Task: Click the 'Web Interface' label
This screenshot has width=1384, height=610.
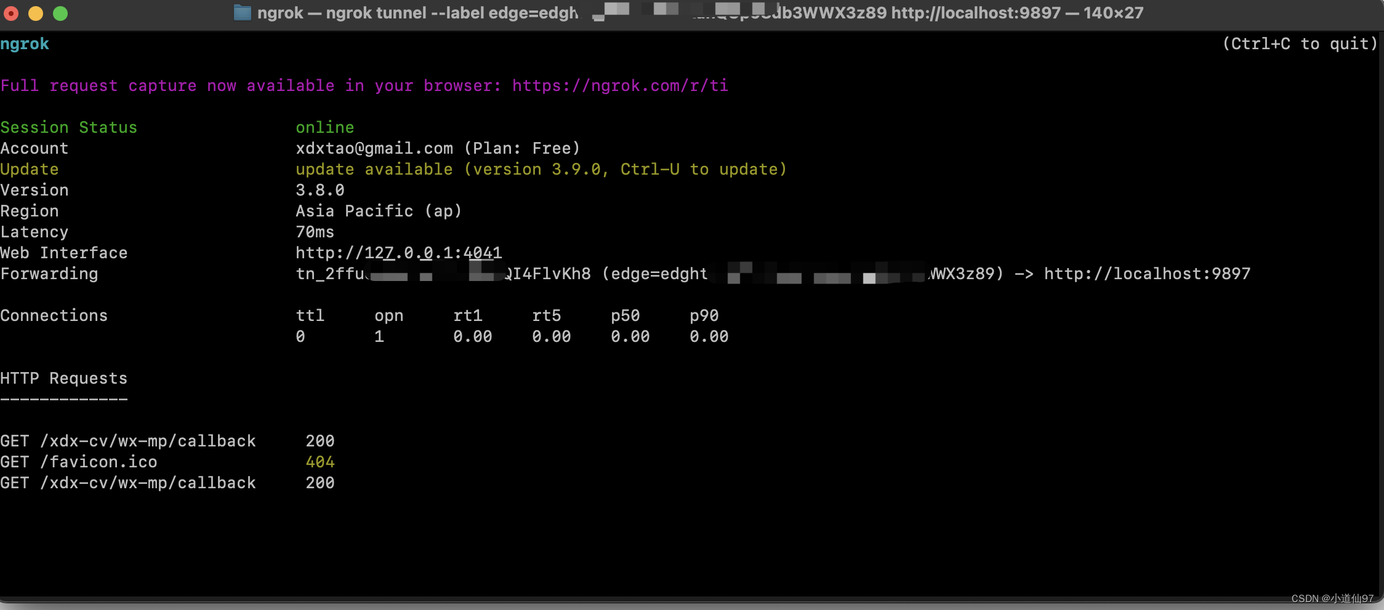Action: coord(64,253)
